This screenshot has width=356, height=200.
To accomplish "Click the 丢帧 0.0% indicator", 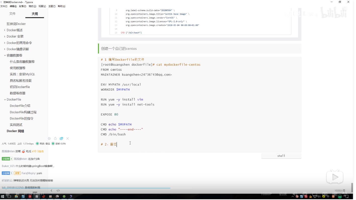I will click(59, 144).
